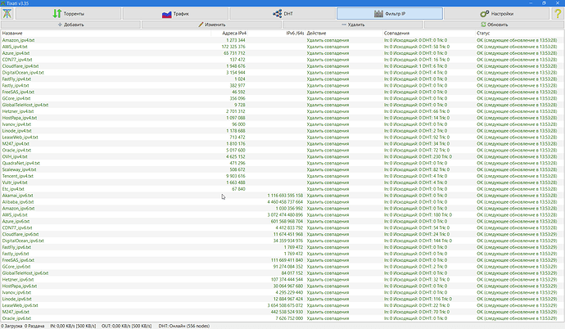Select the FreeSAS_ipv6.txt entry
Screen dimensions: 565x329
pyautogui.click(x=282, y=260)
